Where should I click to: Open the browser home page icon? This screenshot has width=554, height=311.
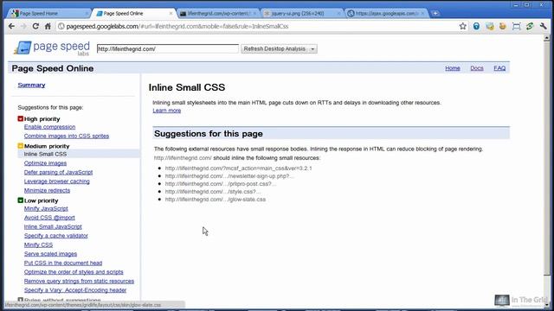(48, 27)
